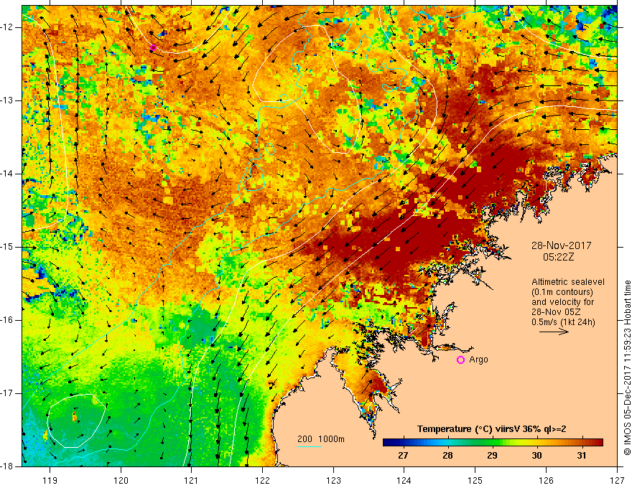
Task: Click the 'Altimetric sealevel' caption line
Action: (568, 282)
